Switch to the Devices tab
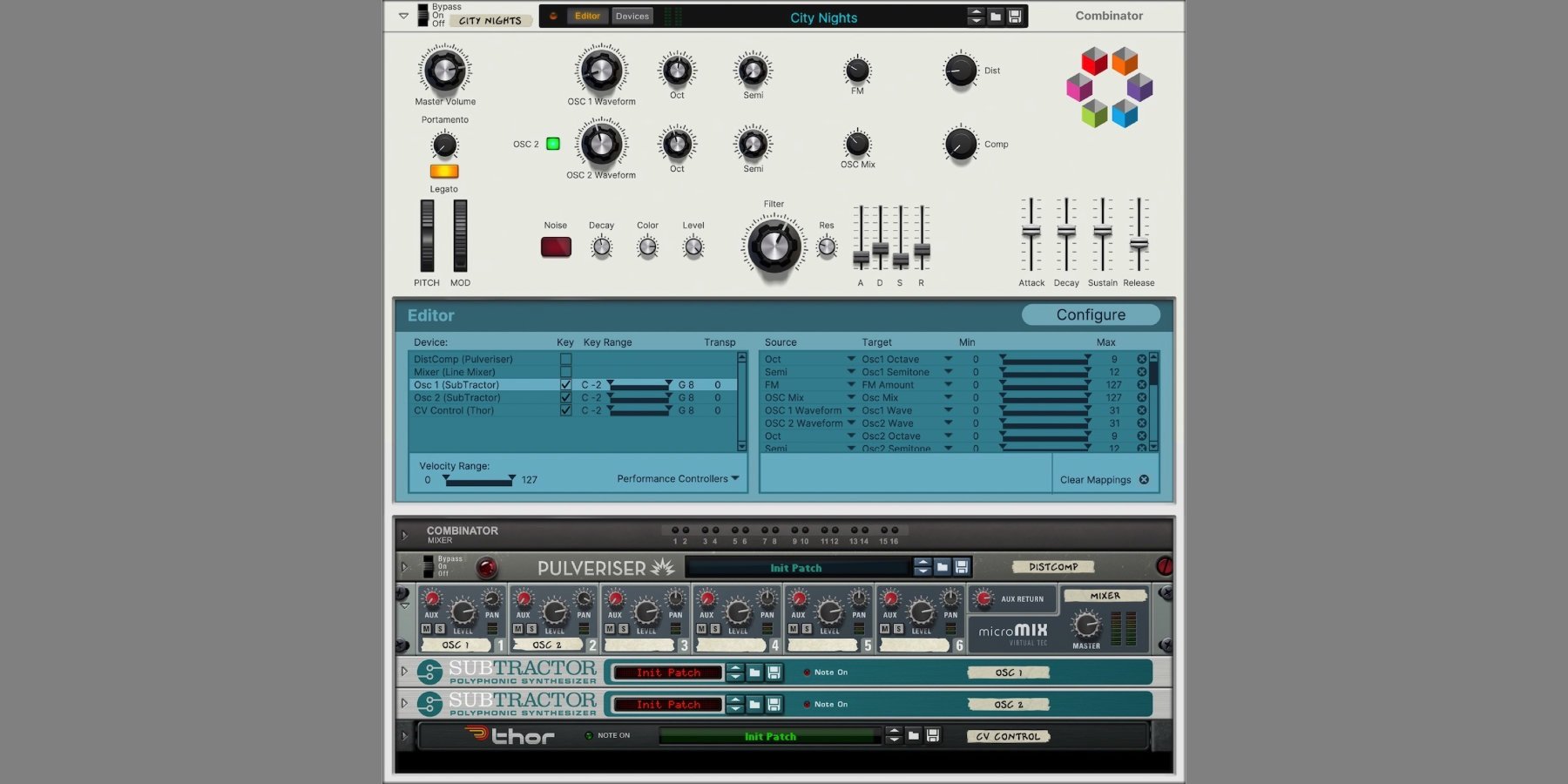 632,17
